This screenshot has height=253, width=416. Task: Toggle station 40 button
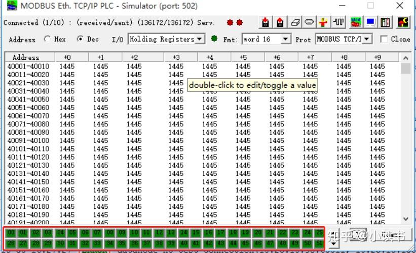coord(183,243)
